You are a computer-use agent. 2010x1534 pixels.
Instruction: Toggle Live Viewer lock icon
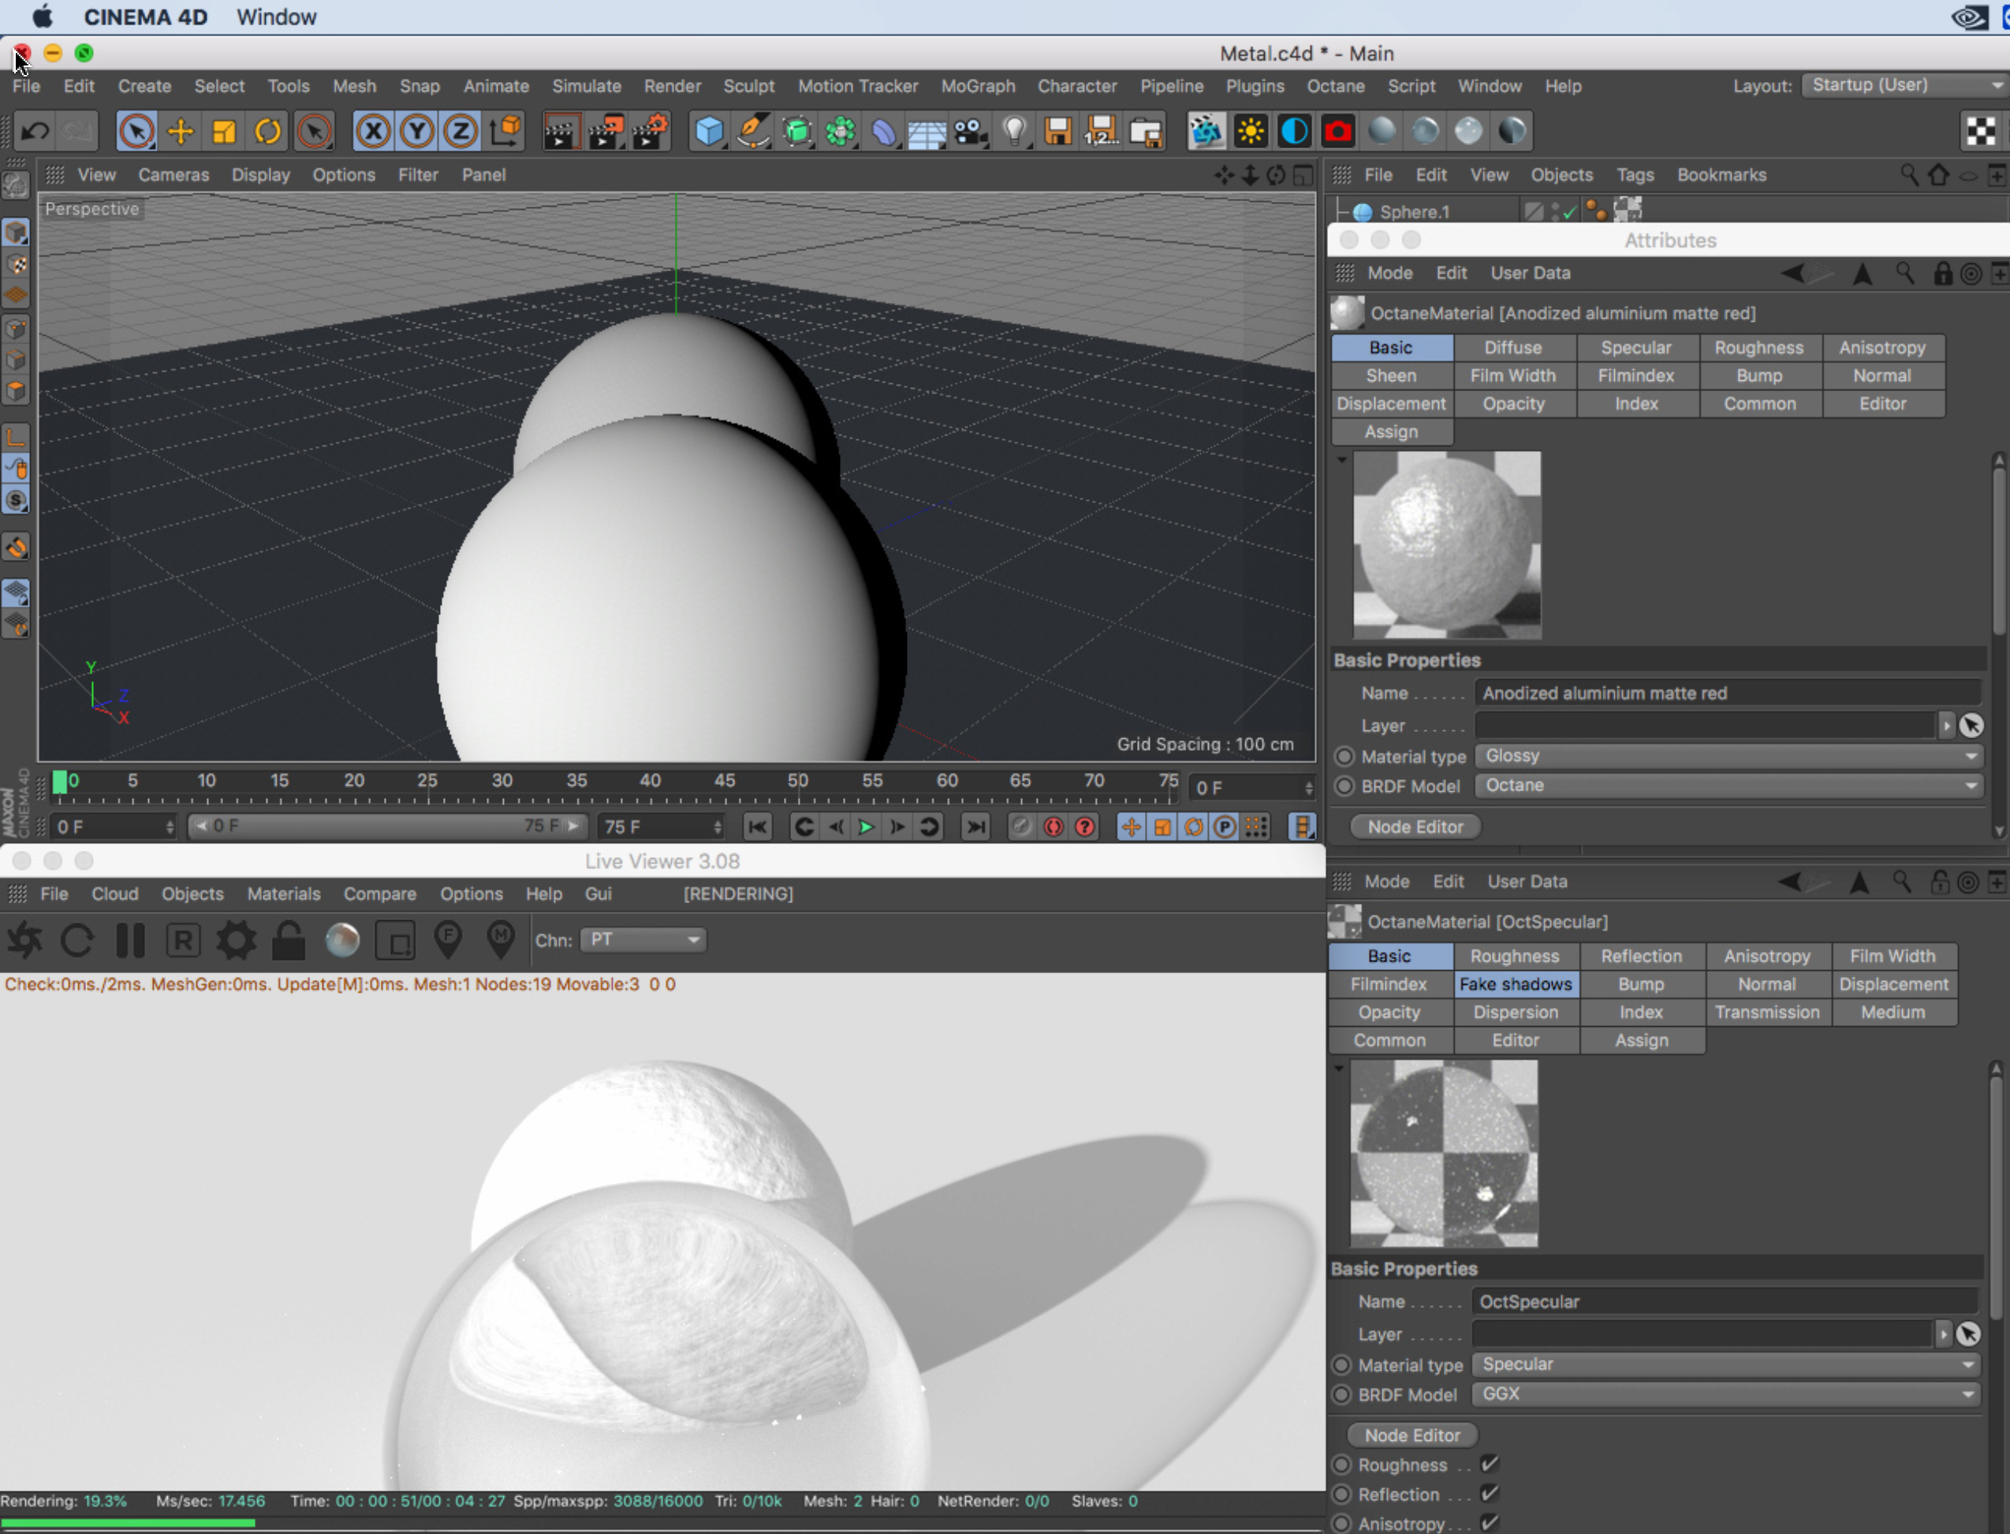click(x=289, y=940)
